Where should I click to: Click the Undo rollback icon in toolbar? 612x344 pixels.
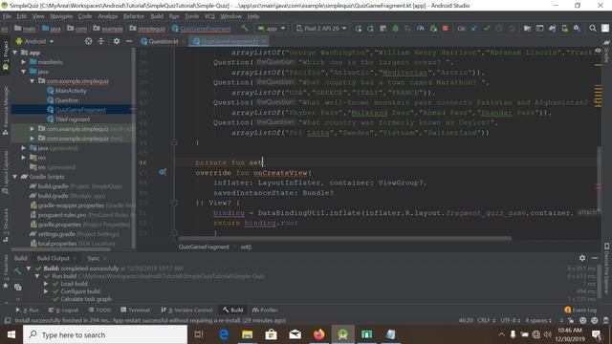click(512, 28)
